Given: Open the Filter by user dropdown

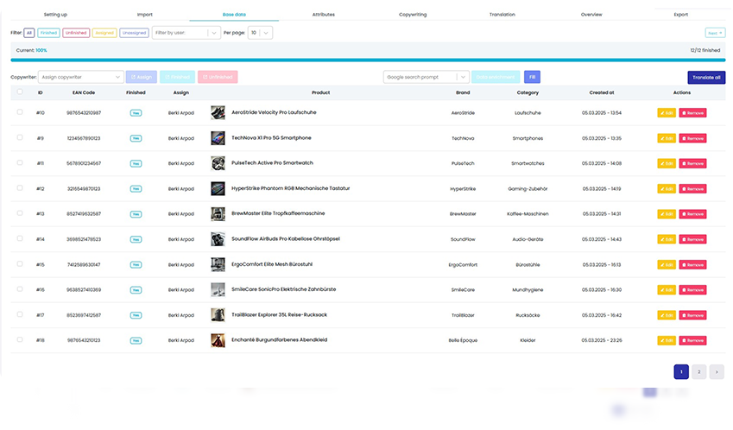Looking at the screenshot, I should [186, 33].
